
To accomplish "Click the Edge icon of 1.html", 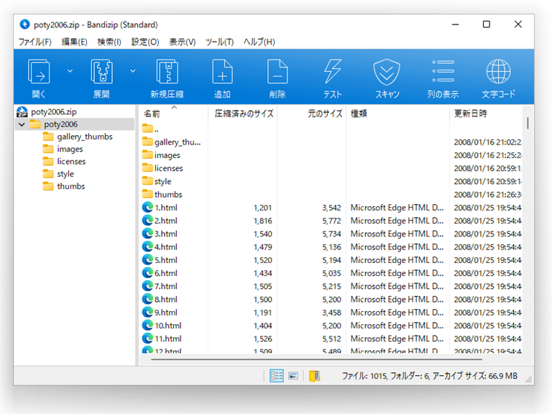I will pyautogui.click(x=147, y=207).
